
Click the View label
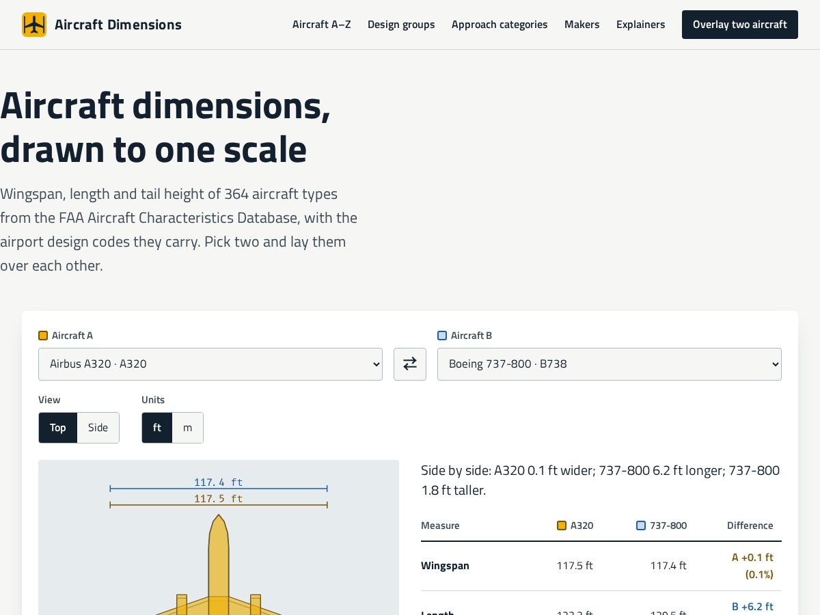click(x=49, y=400)
